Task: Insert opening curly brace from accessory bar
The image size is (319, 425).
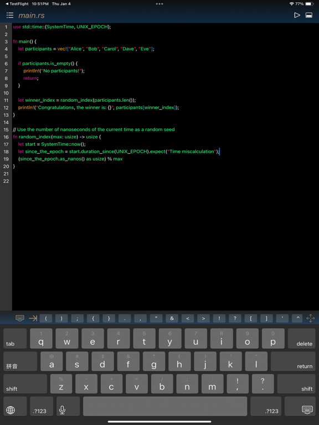Action: (93, 319)
